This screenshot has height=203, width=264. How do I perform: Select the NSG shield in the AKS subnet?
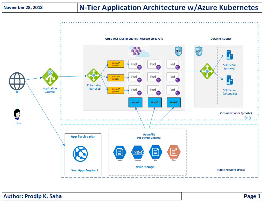[x=178, y=51]
